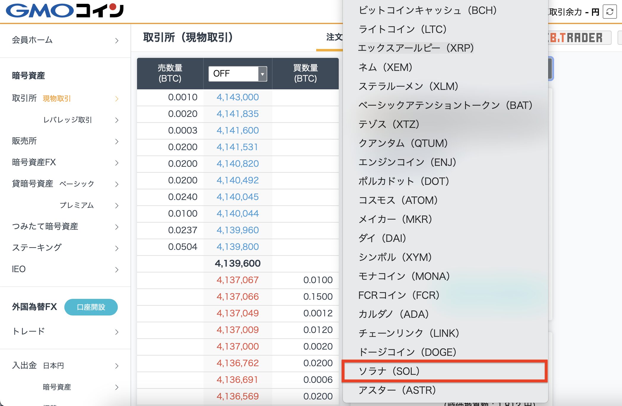Viewport: 622px width, 406px height.
Task: Click the chevron beside レバレッジ取引
Action: coord(117,120)
